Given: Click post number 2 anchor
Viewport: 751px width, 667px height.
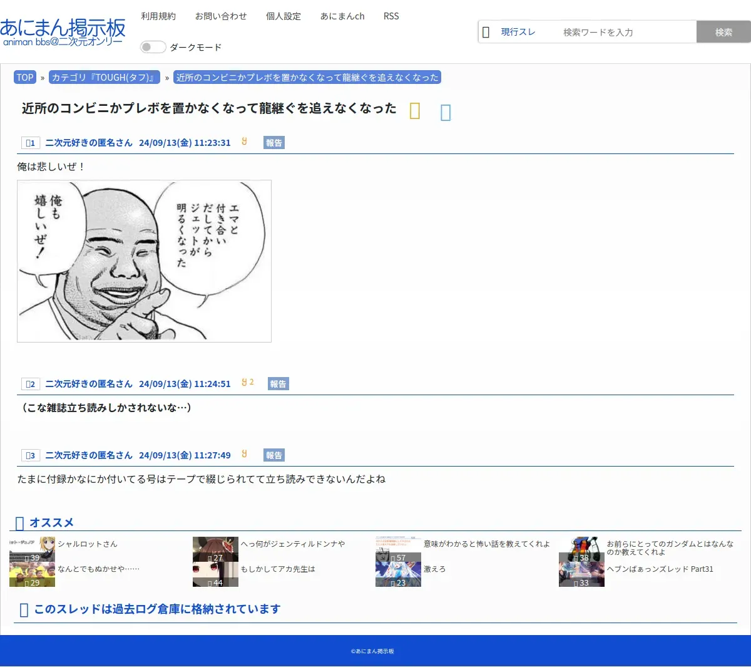Looking at the screenshot, I should click(x=30, y=384).
